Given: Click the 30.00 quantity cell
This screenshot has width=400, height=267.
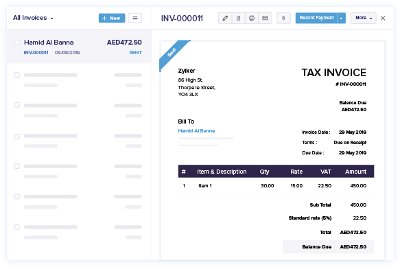Looking at the screenshot, I should pos(267,185).
